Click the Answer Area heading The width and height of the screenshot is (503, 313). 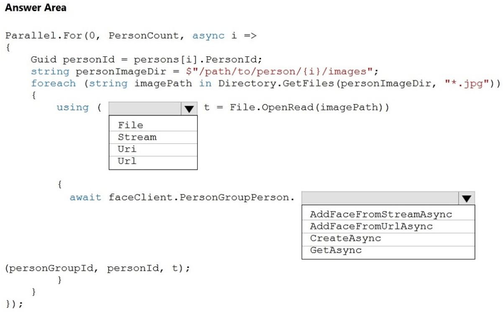pos(35,8)
